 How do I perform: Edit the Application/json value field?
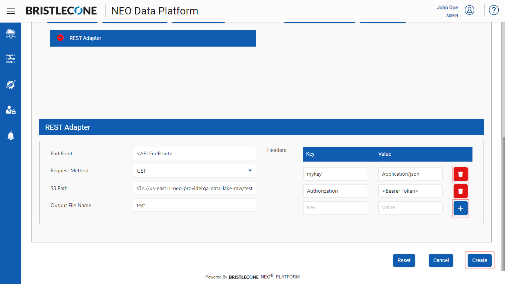410,174
